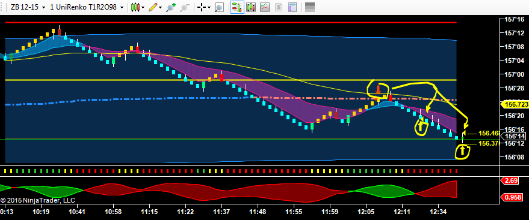This screenshot has width=529, height=220.
Task: Click the 10:58 time axis label
Action: [x=113, y=212]
